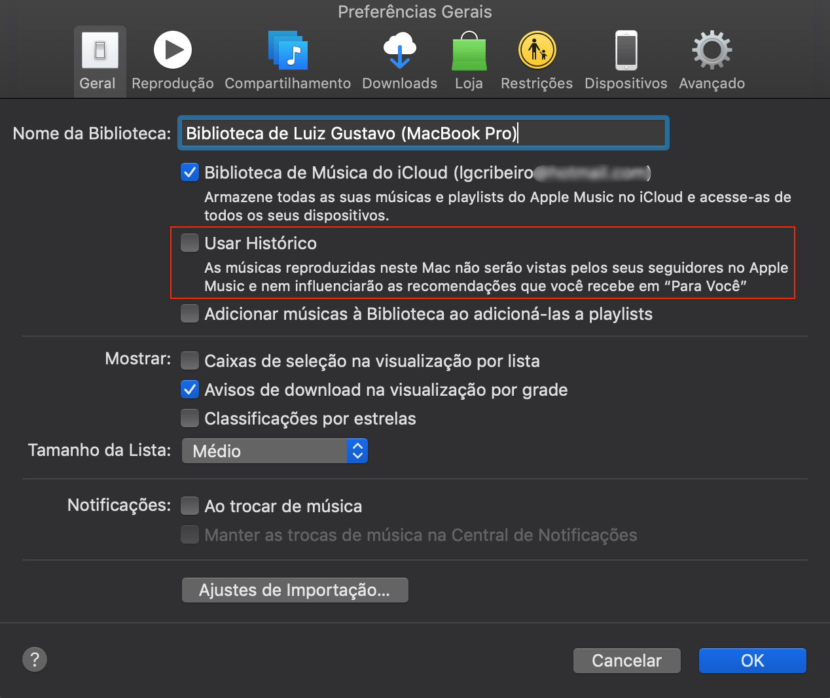Click the As músicas reproduzidas neste Mac description
830x698 pixels.
(496, 277)
